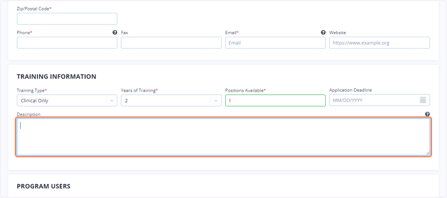
Task: Open the Application Deadline calendar icon
Action: (x=423, y=100)
